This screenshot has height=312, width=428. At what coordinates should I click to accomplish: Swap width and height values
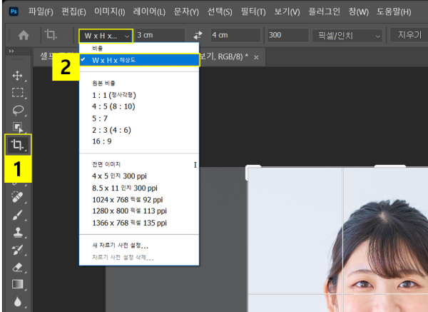point(198,35)
